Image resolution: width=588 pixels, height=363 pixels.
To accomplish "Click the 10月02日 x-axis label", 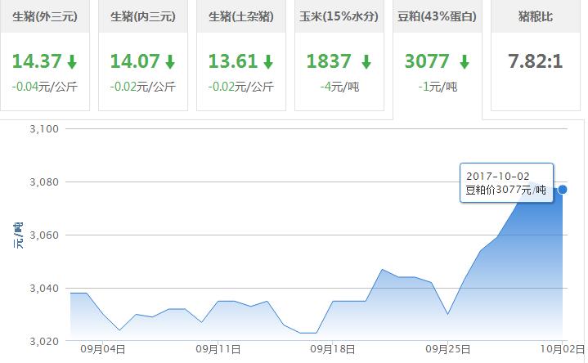I will coord(563,349).
